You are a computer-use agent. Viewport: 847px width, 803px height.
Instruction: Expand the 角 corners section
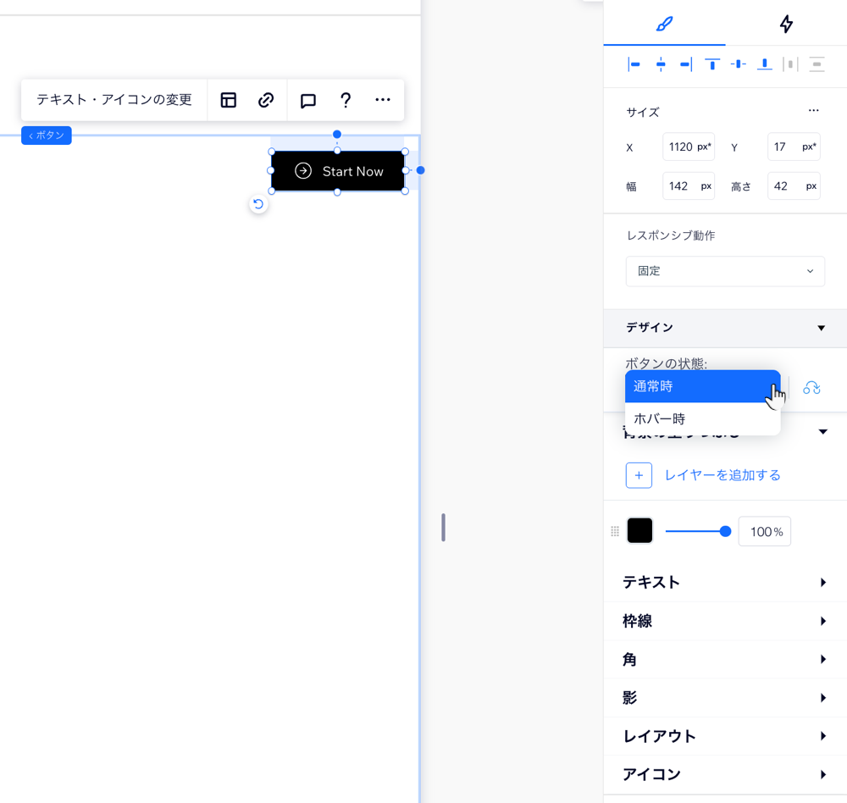pyautogui.click(x=725, y=659)
